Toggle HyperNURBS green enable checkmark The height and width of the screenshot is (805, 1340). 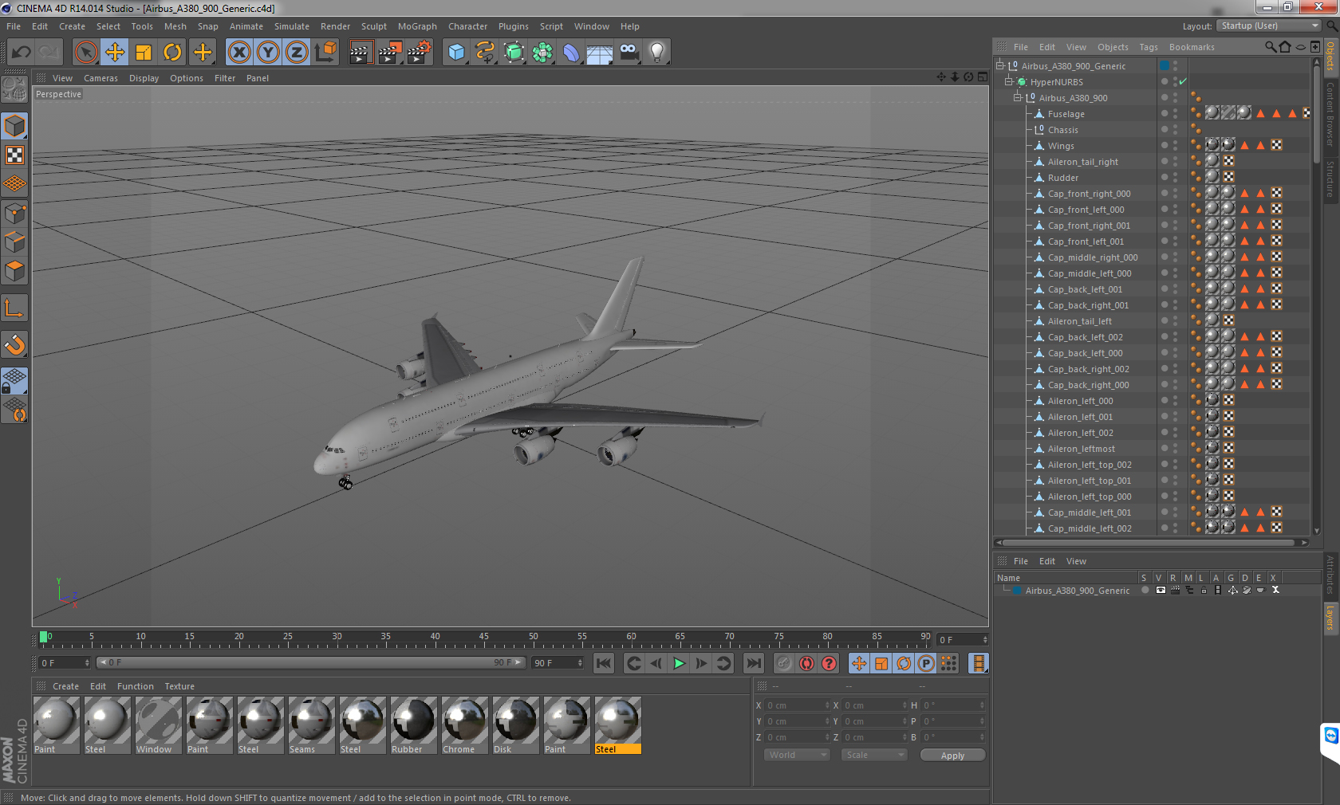pyautogui.click(x=1184, y=81)
